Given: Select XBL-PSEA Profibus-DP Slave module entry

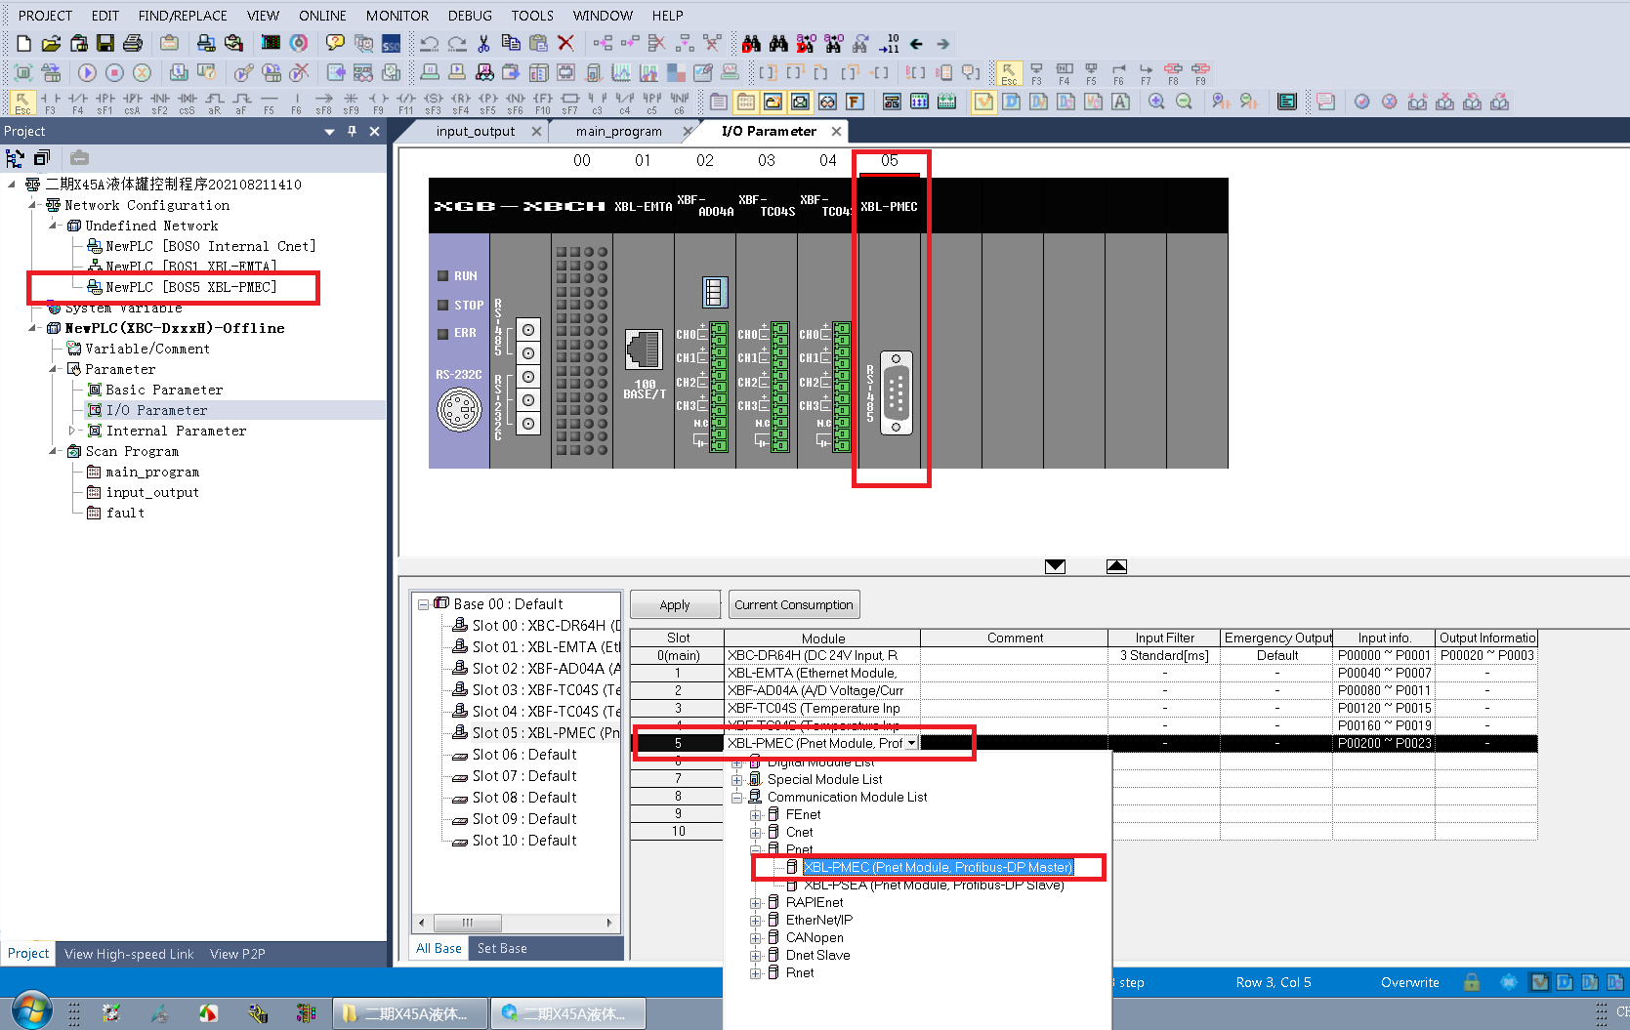Looking at the screenshot, I should tap(933, 886).
